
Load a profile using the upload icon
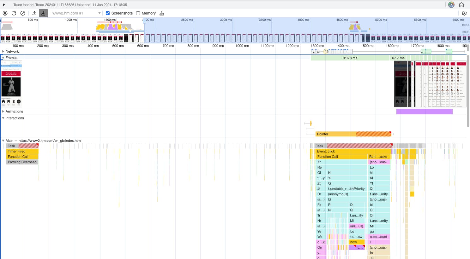34,13
